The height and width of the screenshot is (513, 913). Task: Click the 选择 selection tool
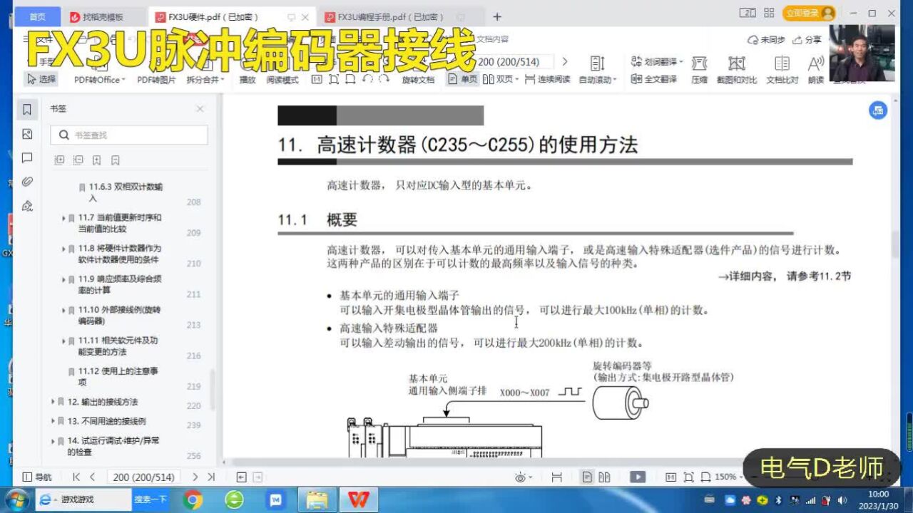[41, 79]
